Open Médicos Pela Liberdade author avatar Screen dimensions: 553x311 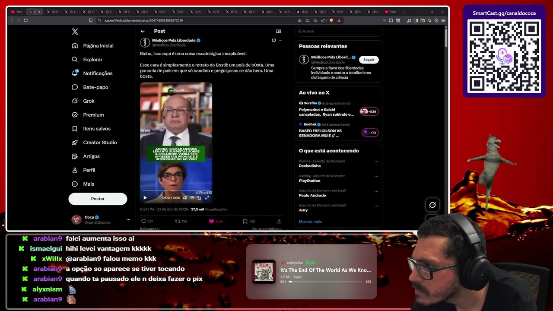click(145, 42)
